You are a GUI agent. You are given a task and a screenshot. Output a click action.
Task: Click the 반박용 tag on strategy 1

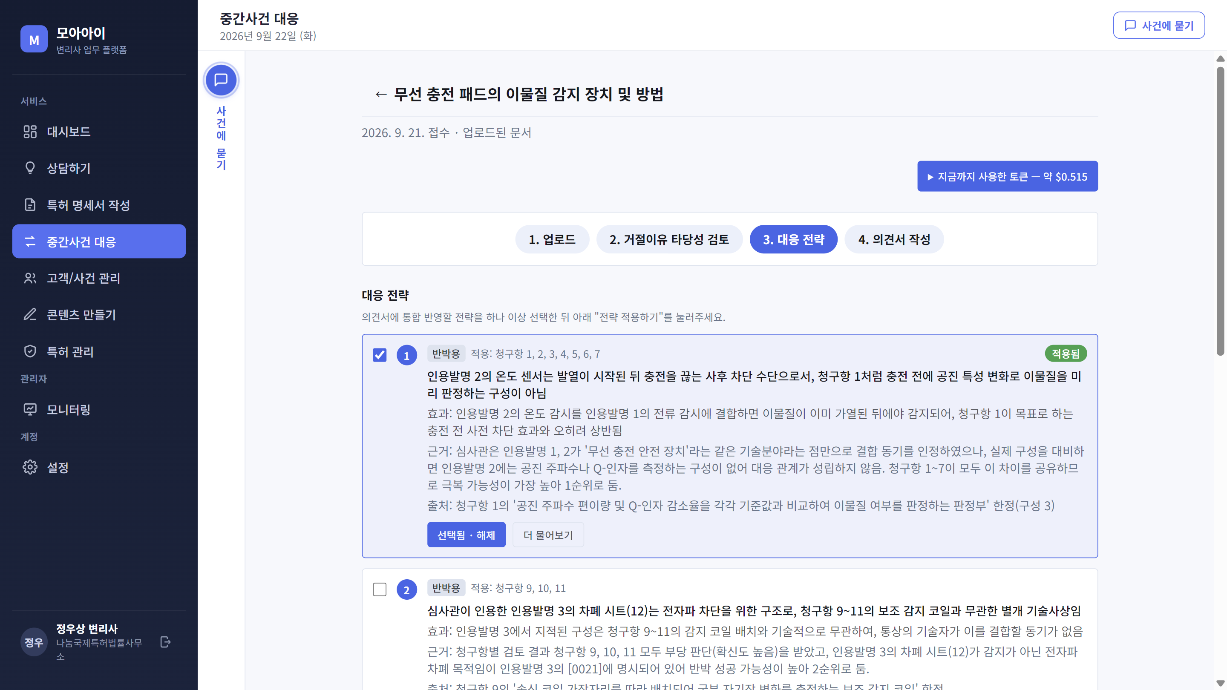(446, 354)
